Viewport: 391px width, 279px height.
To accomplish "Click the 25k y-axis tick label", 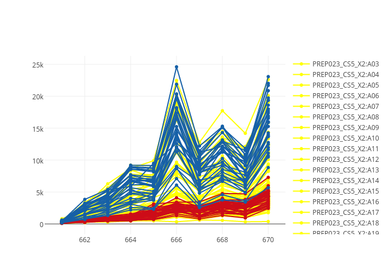I will [37, 65].
